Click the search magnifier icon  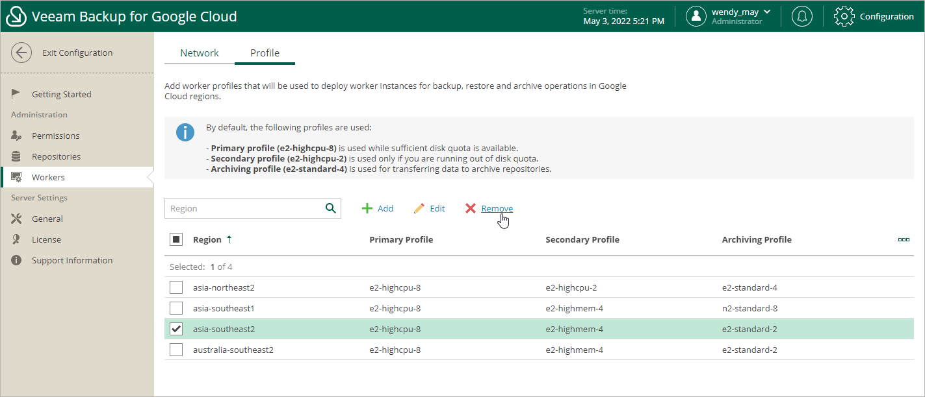[331, 208]
